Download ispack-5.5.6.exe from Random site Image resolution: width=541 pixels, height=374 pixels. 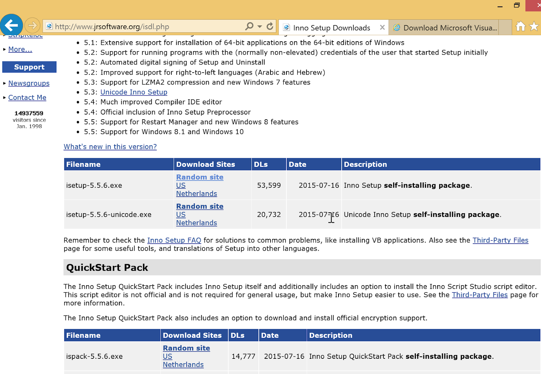186,348
